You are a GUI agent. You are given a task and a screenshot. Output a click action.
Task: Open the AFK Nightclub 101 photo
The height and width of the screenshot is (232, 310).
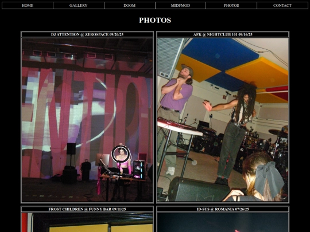pos(223,120)
